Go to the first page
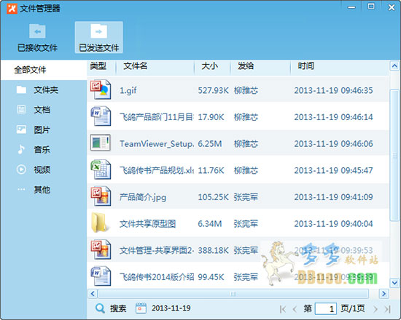This screenshot has height=320, width=401. click(x=283, y=309)
